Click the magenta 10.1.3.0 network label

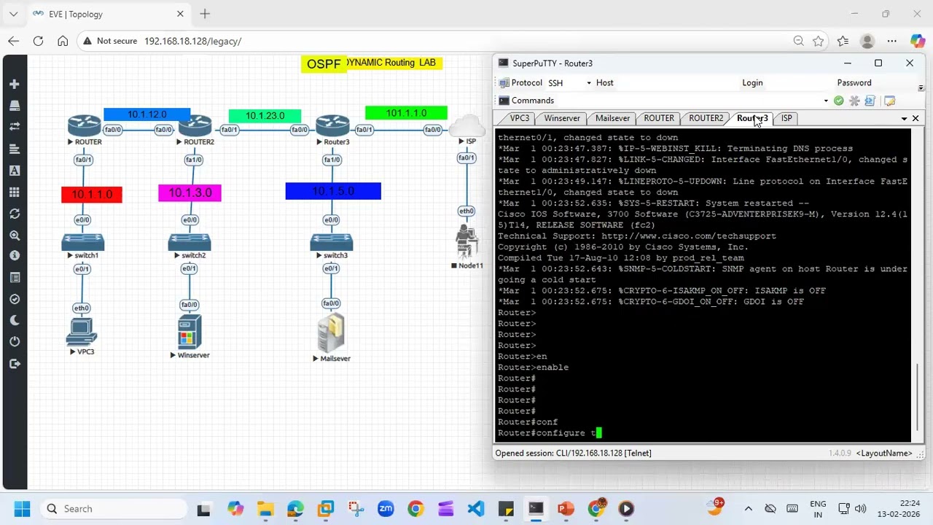coord(190,192)
